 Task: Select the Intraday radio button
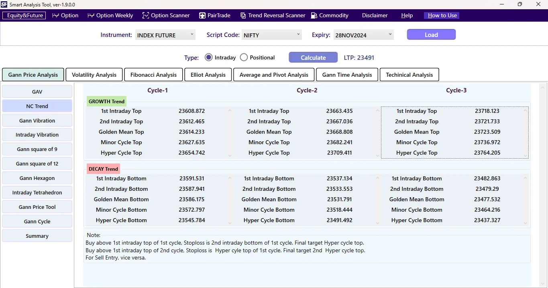point(208,57)
